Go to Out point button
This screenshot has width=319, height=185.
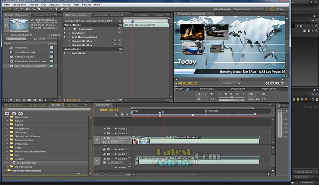coord(205,99)
